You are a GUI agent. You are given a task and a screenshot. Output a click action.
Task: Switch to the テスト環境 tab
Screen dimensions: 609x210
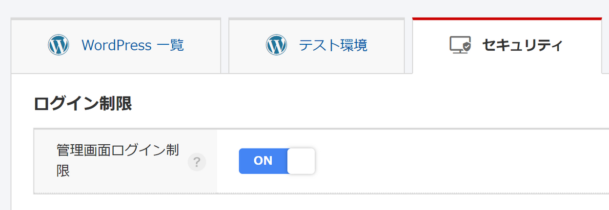(x=316, y=46)
